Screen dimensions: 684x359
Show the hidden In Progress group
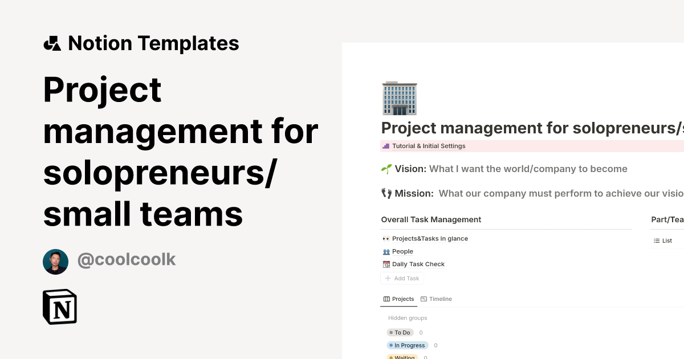(407, 345)
